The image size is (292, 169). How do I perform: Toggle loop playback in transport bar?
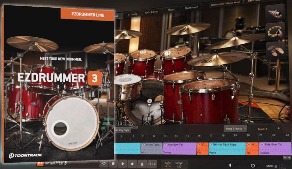[104, 164]
